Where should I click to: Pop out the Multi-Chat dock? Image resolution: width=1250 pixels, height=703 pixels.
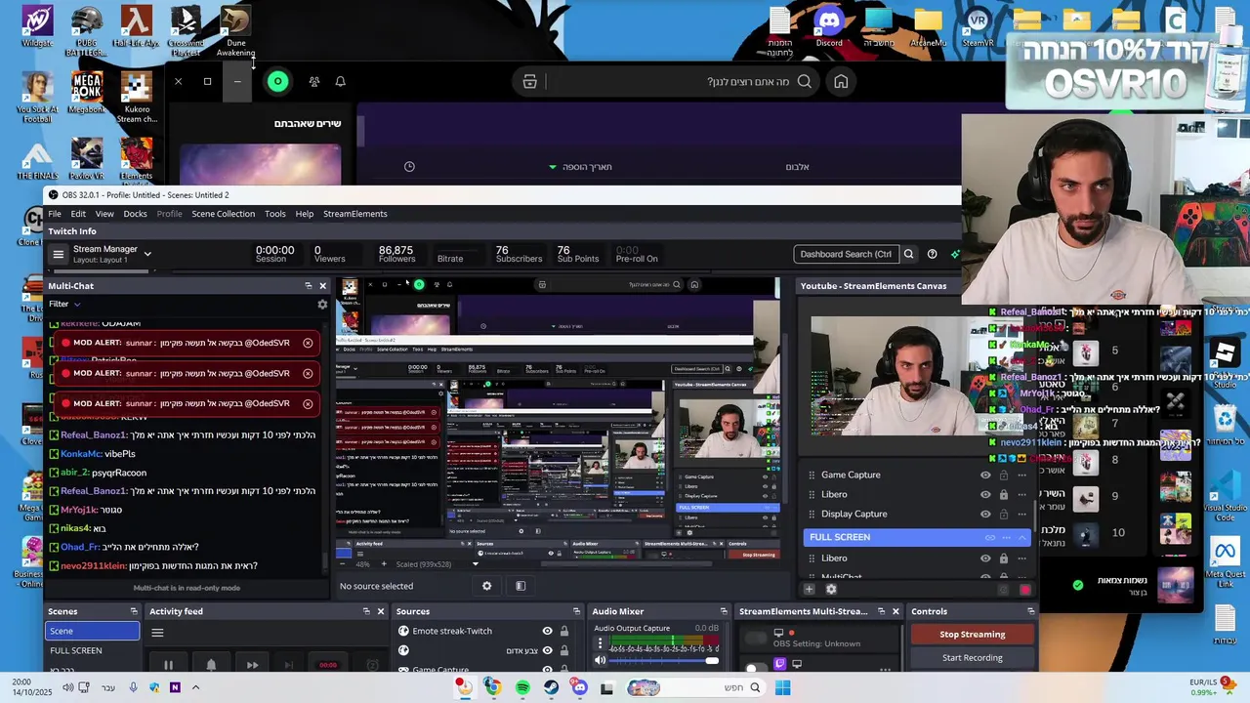pyautogui.click(x=308, y=286)
